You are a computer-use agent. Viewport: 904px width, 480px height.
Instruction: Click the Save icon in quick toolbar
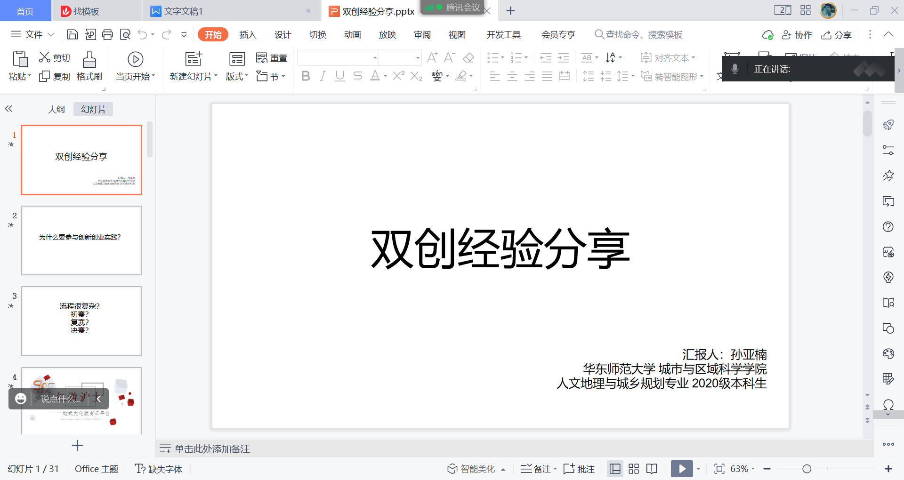pos(73,34)
